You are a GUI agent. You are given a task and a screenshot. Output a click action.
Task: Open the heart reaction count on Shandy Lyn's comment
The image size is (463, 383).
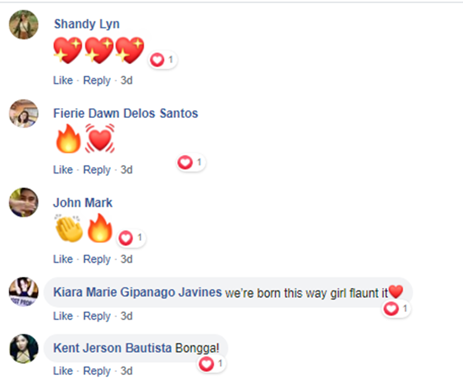click(x=162, y=60)
